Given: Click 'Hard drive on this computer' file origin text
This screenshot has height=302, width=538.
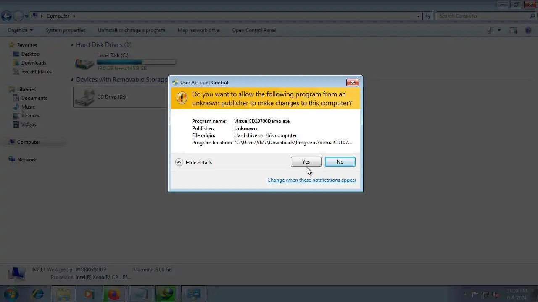Looking at the screenshot, I should click(265, 135).
